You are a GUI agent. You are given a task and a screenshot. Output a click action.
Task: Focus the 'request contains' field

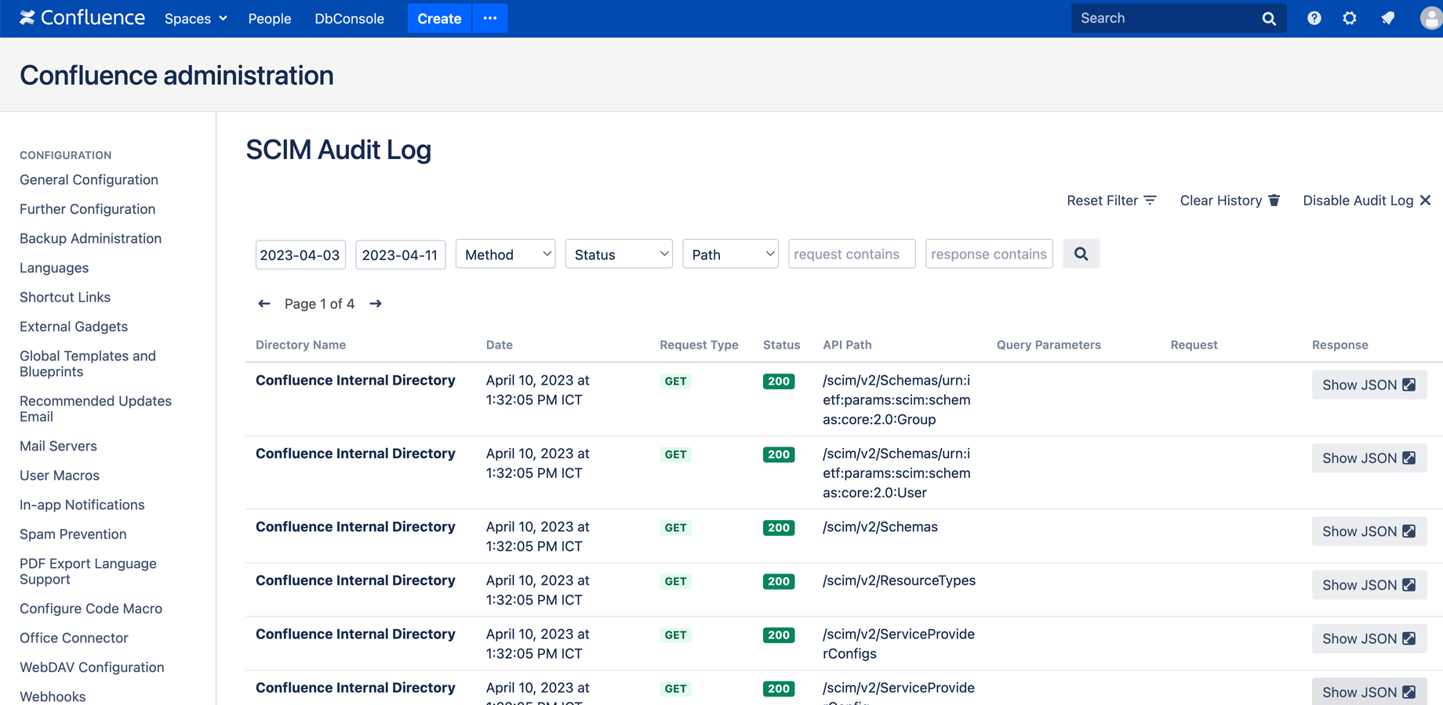(x=852, y=254)
